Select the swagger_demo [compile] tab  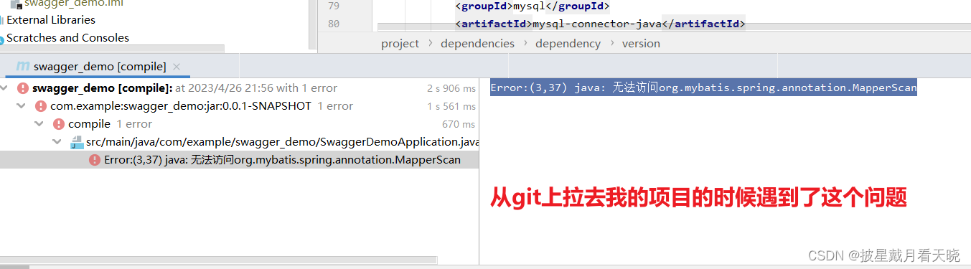[99, 67]
